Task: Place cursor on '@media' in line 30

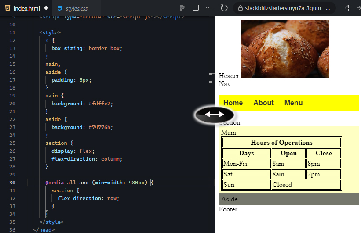Action: 55,183
